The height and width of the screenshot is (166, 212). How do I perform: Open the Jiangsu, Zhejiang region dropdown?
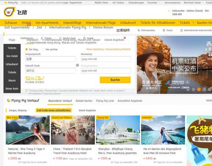click(19, 110)
